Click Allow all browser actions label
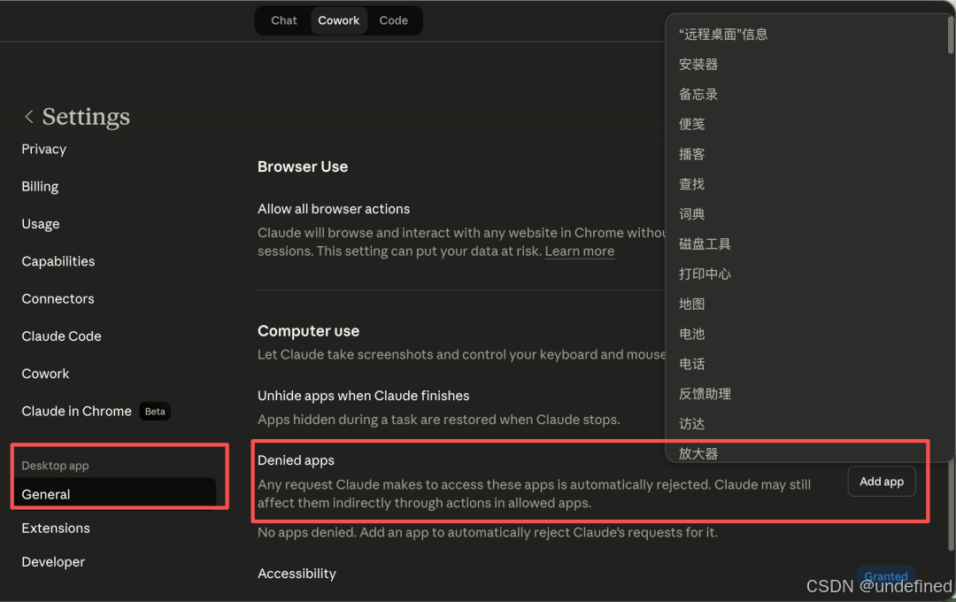 (334, 209)
